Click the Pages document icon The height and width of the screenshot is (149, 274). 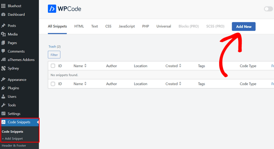[x=3, y=43]
